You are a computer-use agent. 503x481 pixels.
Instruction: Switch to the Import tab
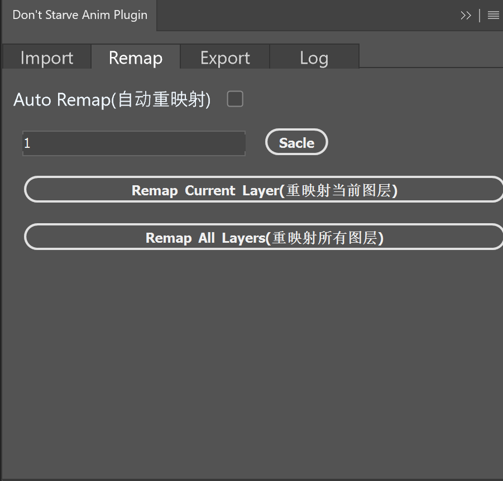[x=47, y=58]
